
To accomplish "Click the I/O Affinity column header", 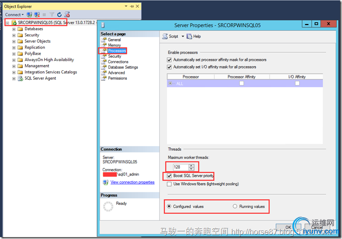I will (297, 76).
